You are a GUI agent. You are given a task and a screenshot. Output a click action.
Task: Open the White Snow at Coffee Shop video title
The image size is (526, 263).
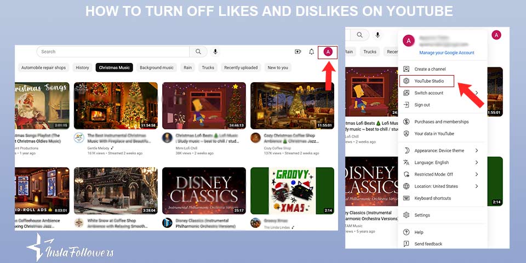click(117, 224)
